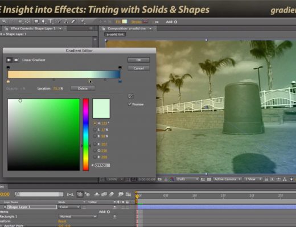Click the comp mini-flowchart icon in timeline
The height and width of the screenshot is (227, 296).
point(70,194)
